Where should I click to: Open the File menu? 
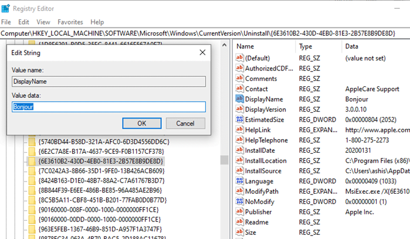pyautogui.click(x=6, y=22)
